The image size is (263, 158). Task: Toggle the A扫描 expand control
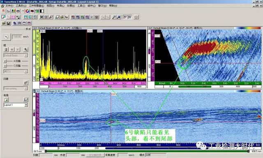(5, 61)
